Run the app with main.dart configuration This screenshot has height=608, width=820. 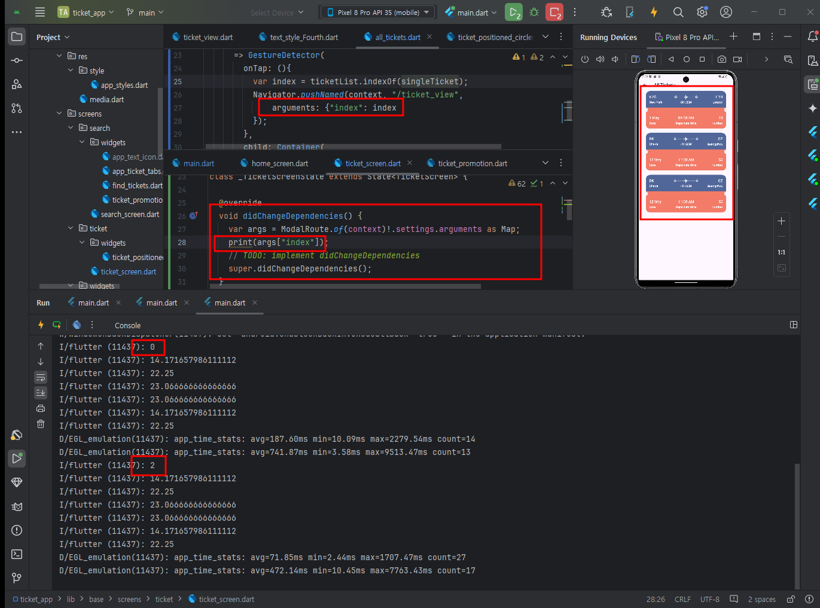tap(513, 12)
